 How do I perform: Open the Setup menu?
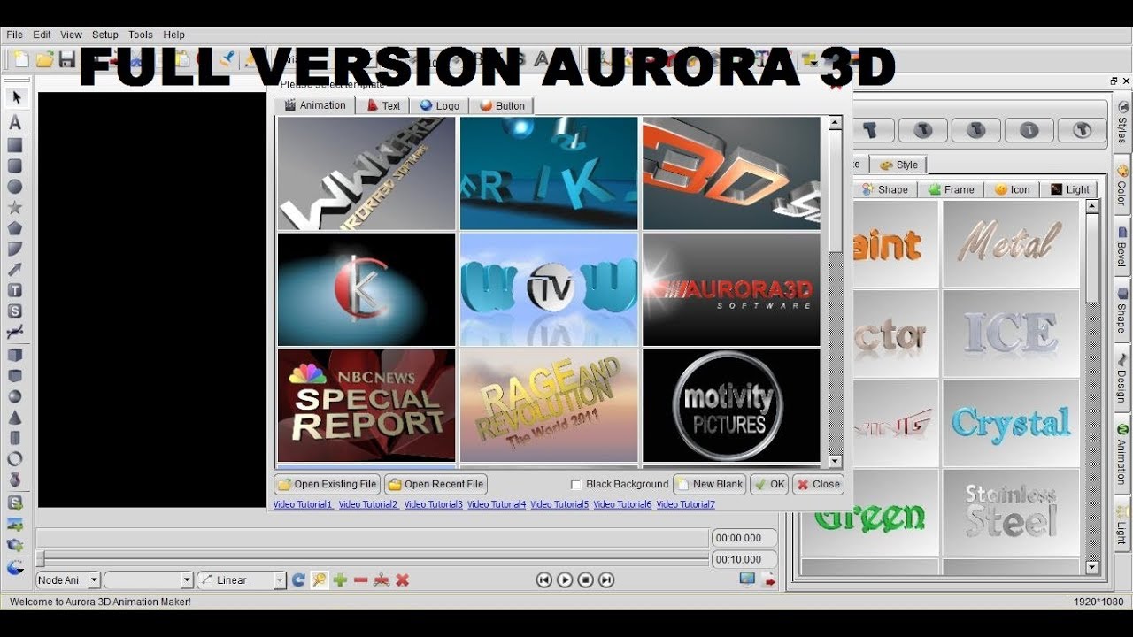click(105, 35)
